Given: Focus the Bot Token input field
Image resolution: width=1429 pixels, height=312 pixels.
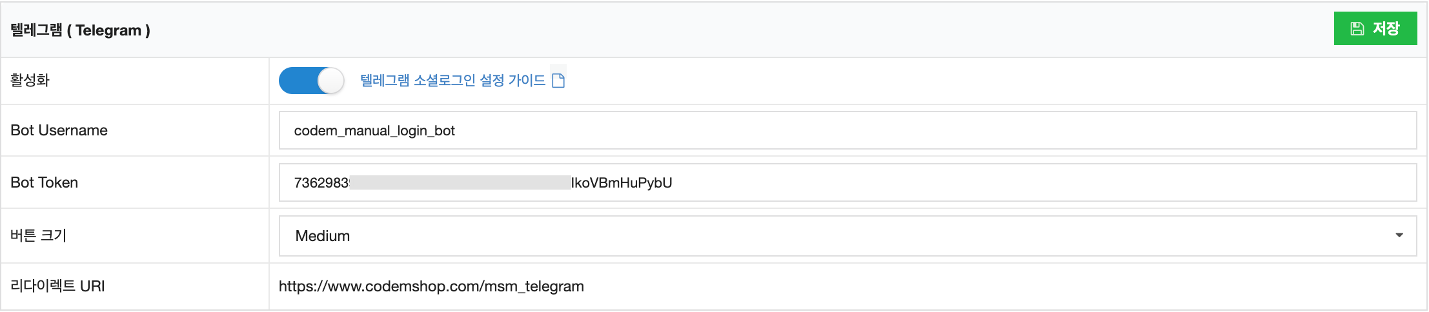Looking at the screenshot, I should [847, 182].
